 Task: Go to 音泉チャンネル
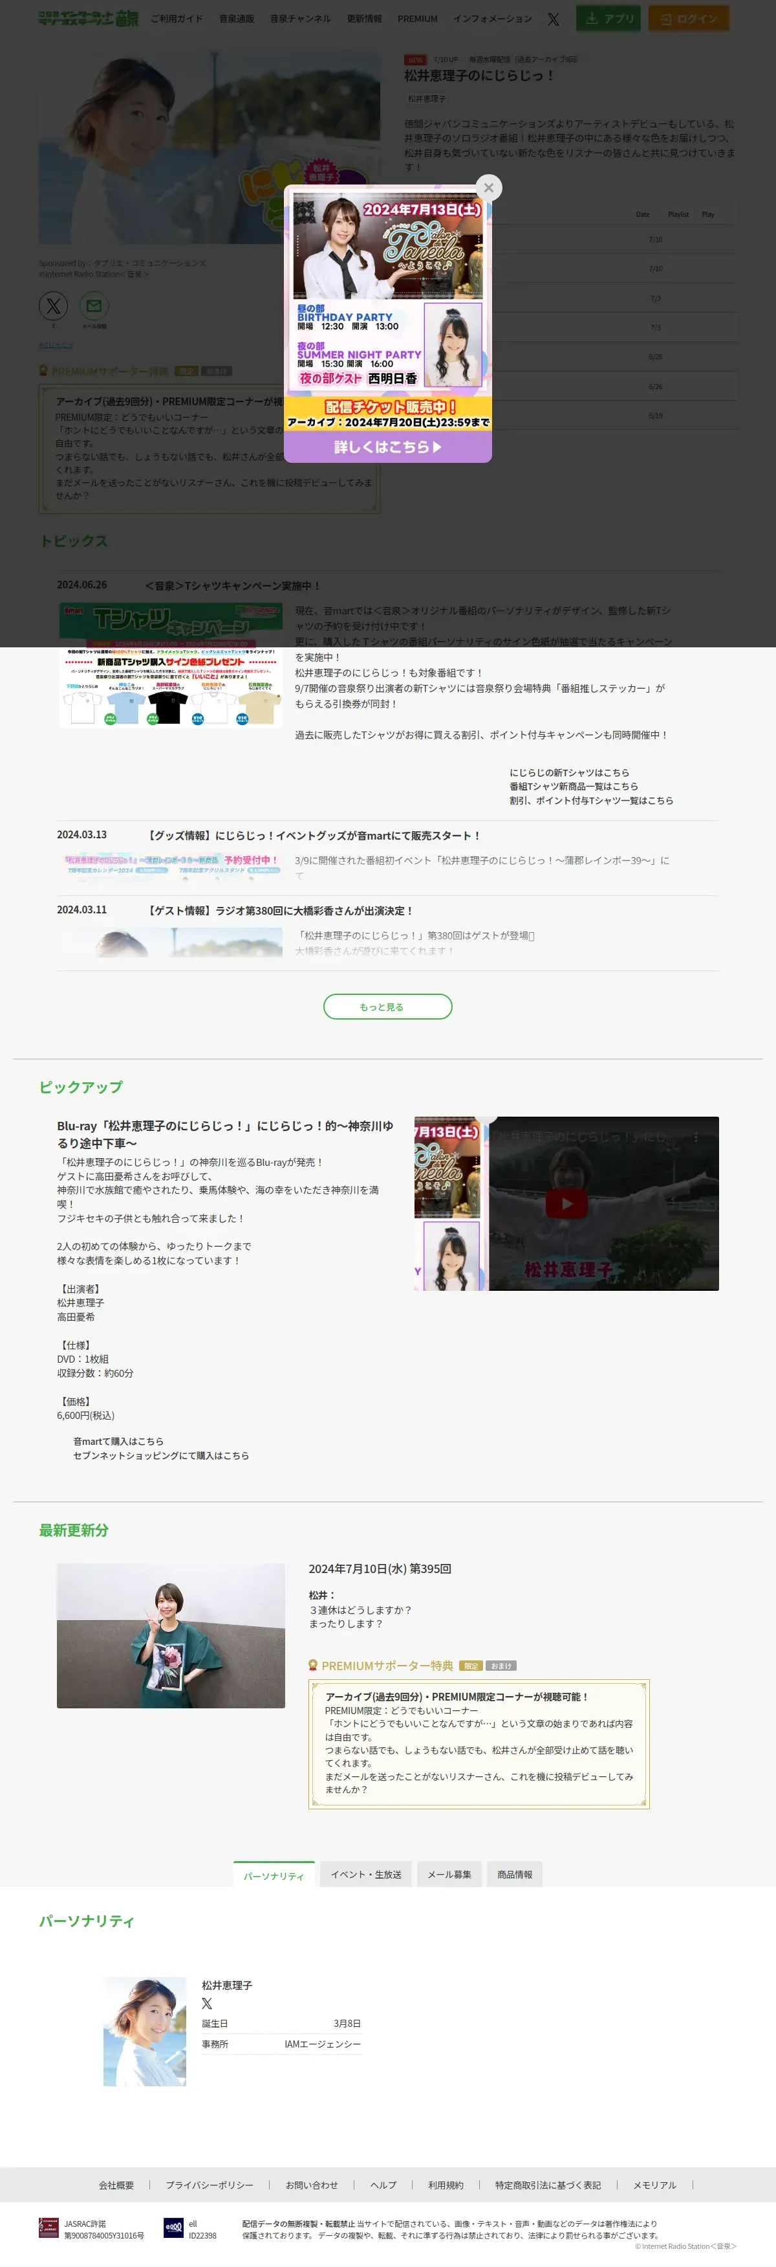pos(301,19)
